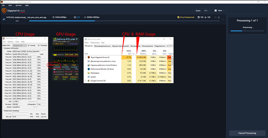Click the NVIDIA logo in GPU widget
268x138 pixels.
pos(55,39)
